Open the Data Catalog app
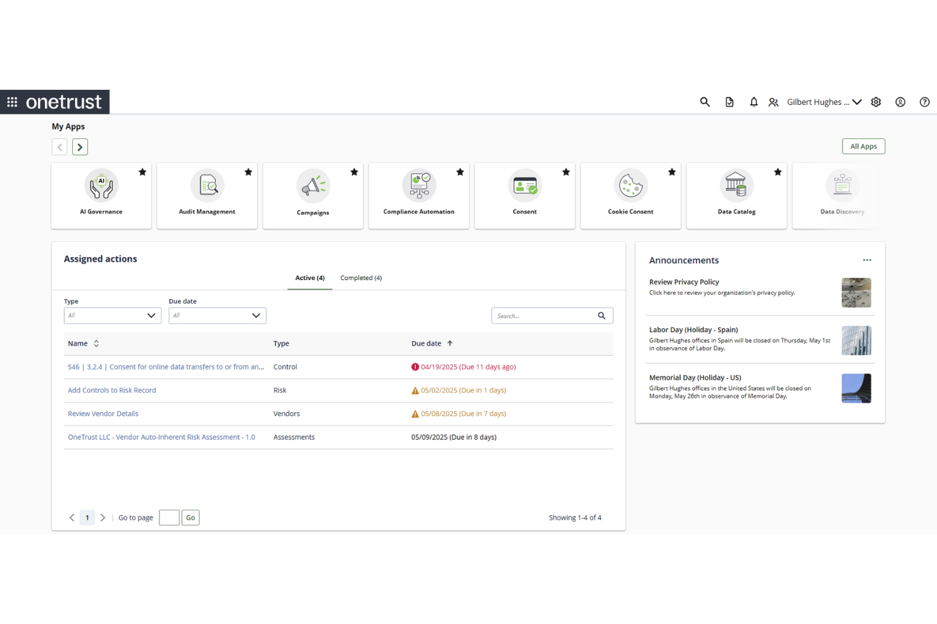This screenshot has height=624, width=937. pyautogui.click(x=736, y=193)
